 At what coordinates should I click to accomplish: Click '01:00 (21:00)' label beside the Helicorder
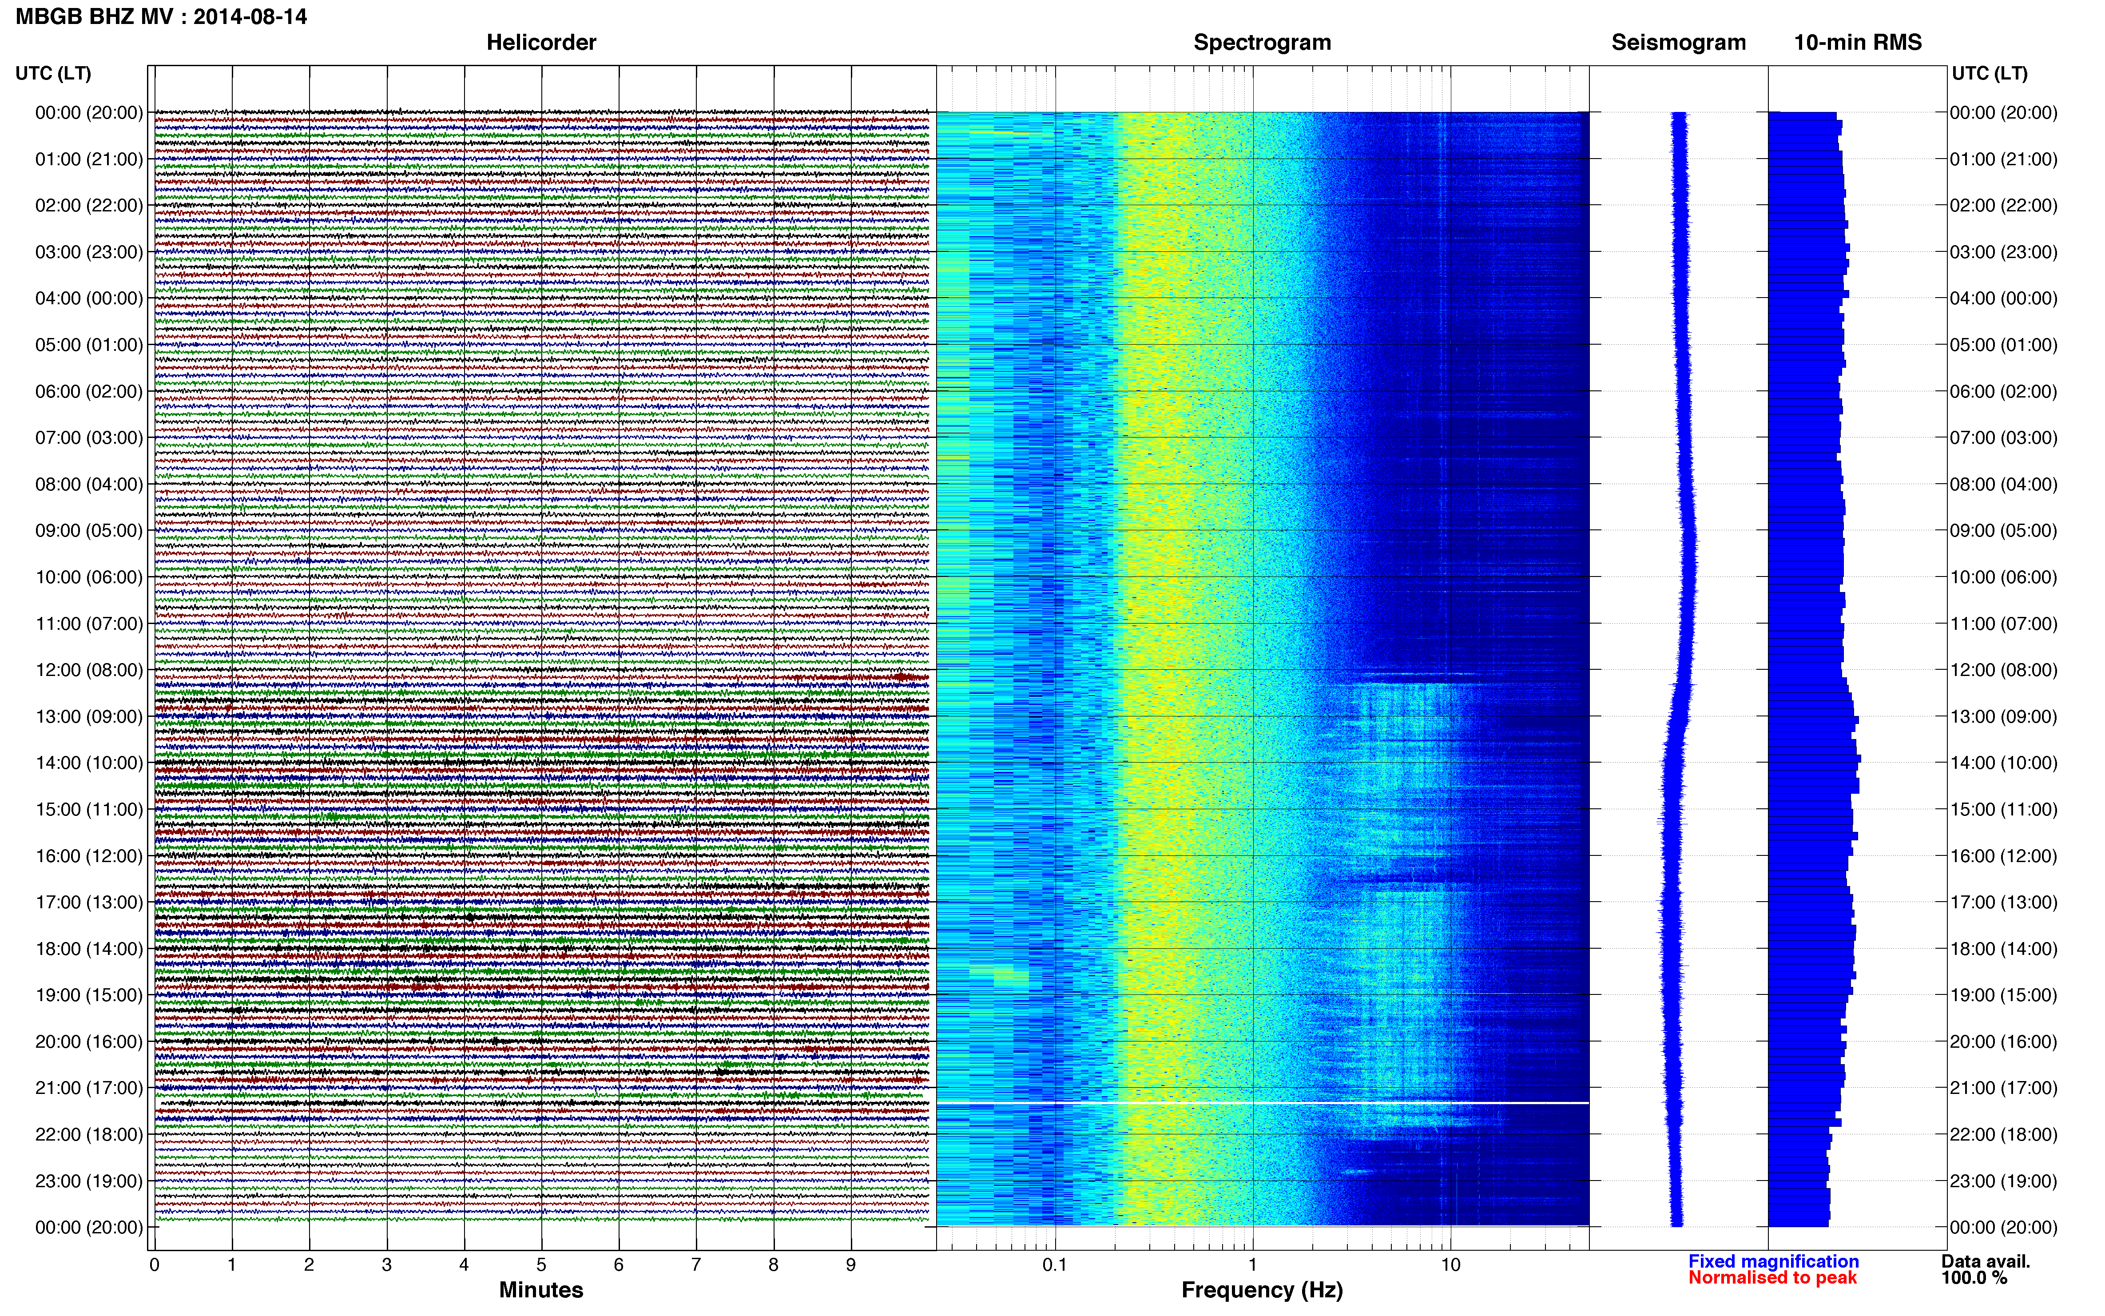click(x=89, y=159)
